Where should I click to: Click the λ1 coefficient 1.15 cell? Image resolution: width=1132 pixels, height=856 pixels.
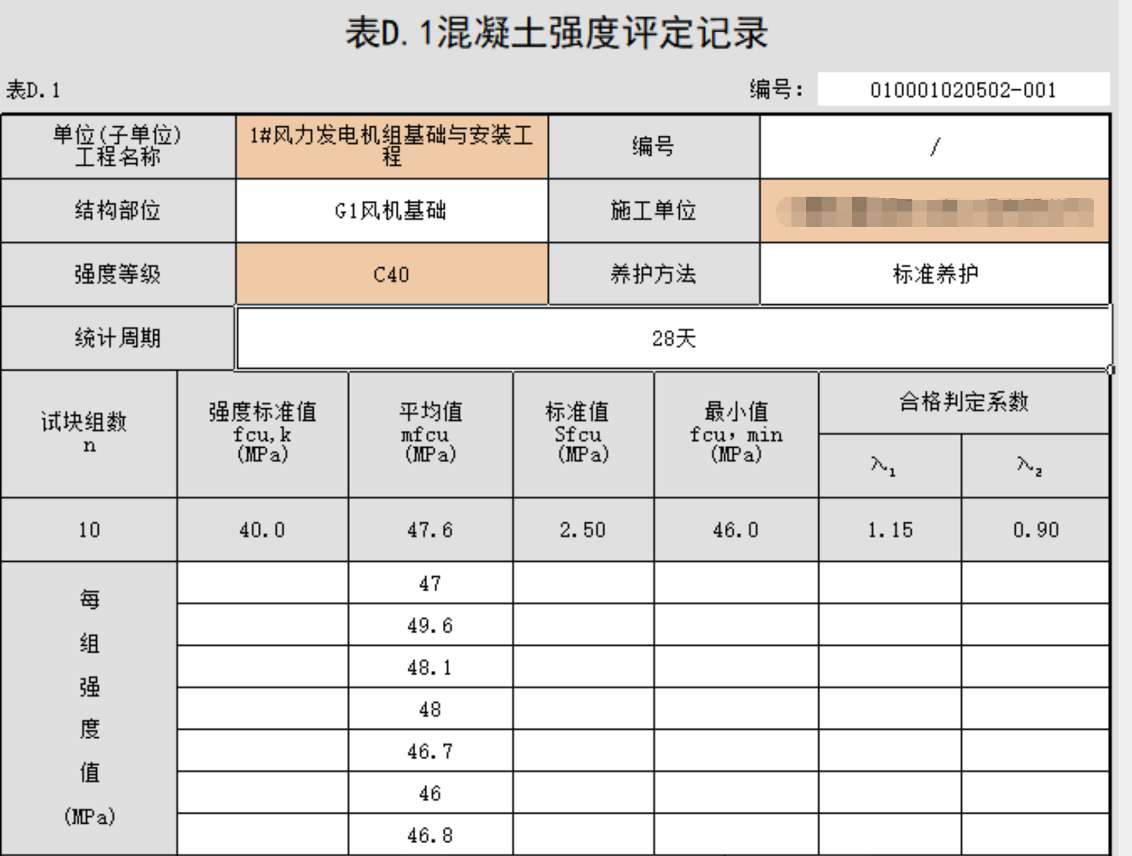pyautogui.click(x=890, y=529)
